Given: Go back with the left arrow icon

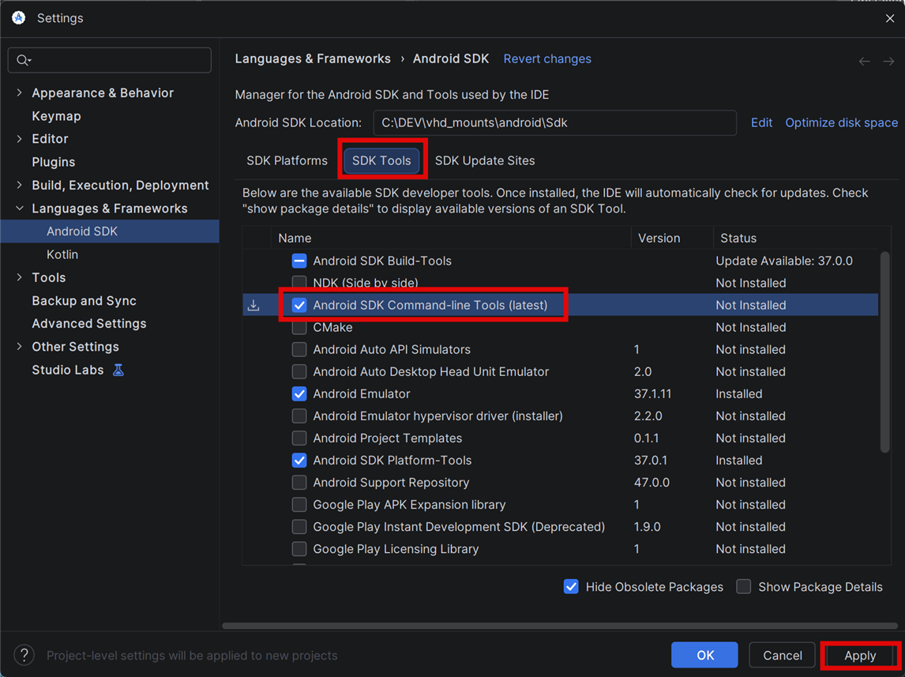Looking at the screenshot, I should coord(864,61).
